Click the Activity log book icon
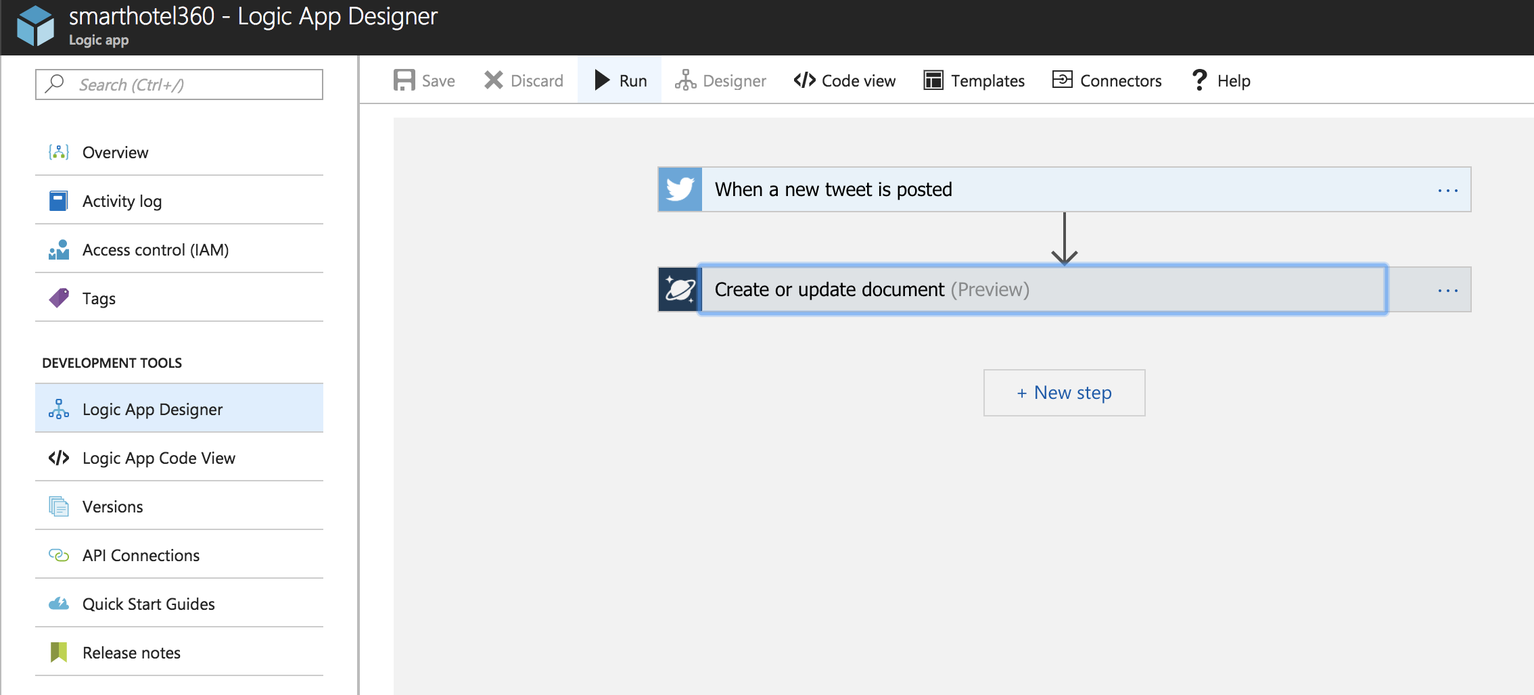Viewport: 1534px width, 695px height. (x=59, y=201)
